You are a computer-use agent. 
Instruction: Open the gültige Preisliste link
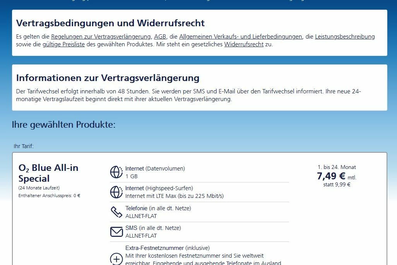[63, 44]
